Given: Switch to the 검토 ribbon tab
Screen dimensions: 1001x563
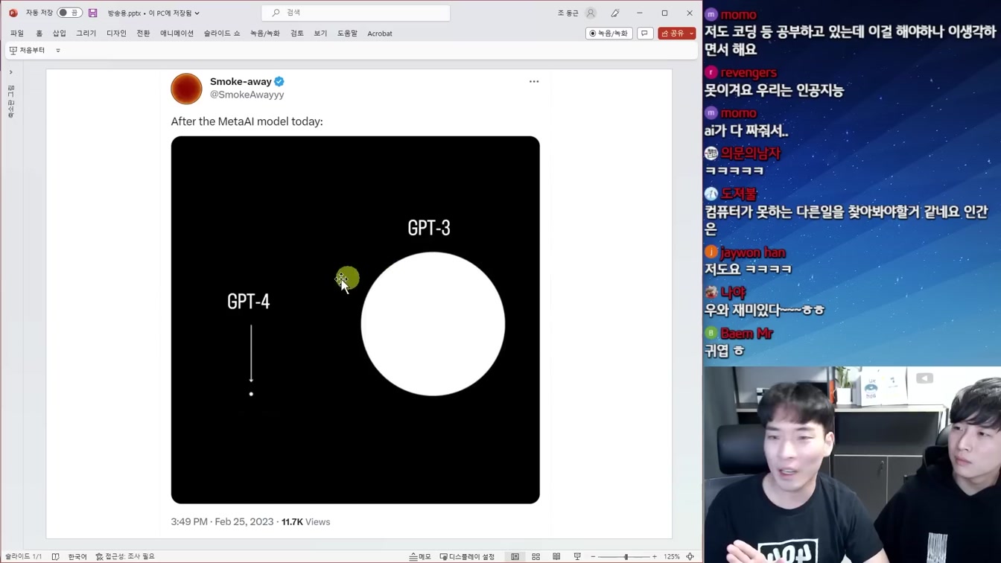Looking at the screenshot, I should 297,34.
